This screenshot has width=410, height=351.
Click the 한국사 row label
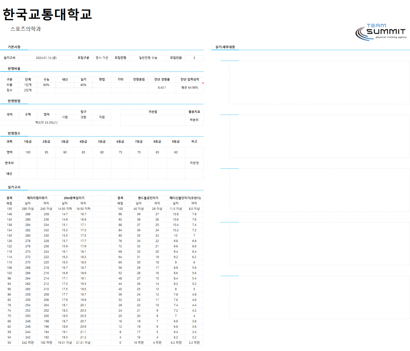(x=9, y=163)
